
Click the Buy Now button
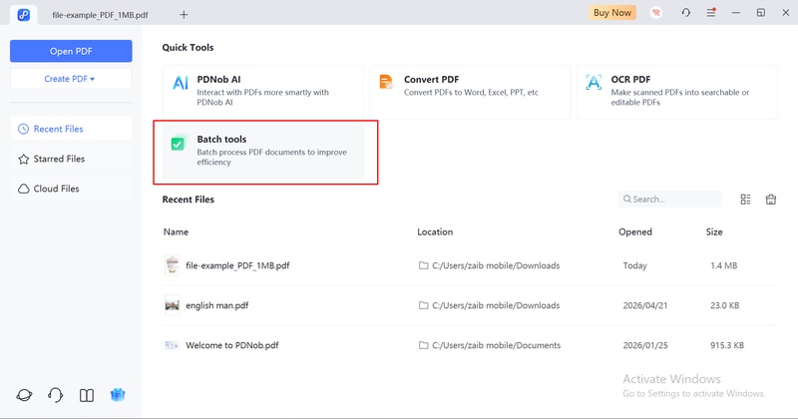point(612,13)
